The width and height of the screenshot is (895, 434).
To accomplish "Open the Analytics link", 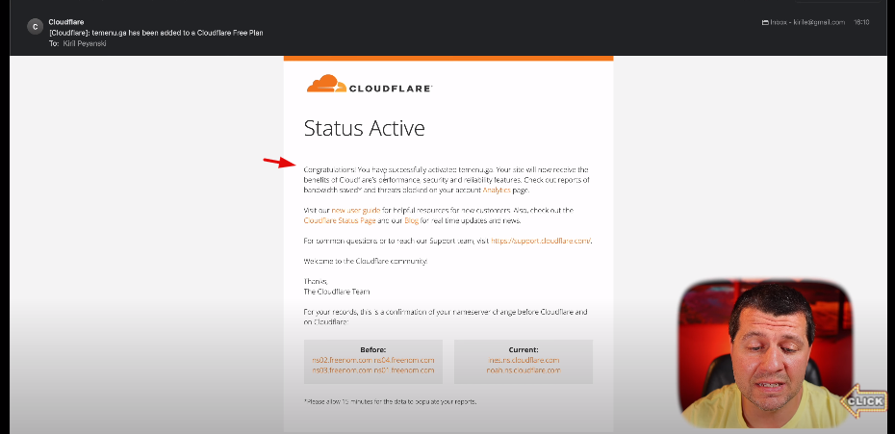I will pos(497,191).
